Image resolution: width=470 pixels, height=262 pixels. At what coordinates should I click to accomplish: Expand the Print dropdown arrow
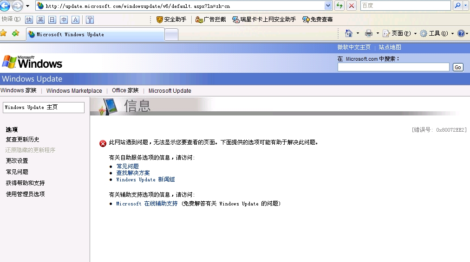[378, 33]
